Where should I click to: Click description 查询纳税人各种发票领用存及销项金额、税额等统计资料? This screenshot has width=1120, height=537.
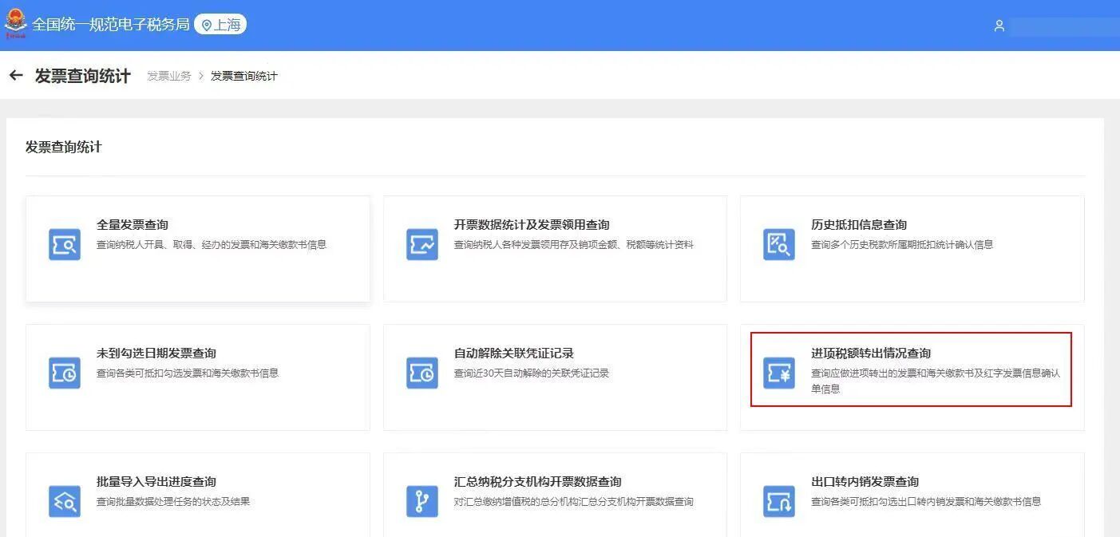click(574, 245)
